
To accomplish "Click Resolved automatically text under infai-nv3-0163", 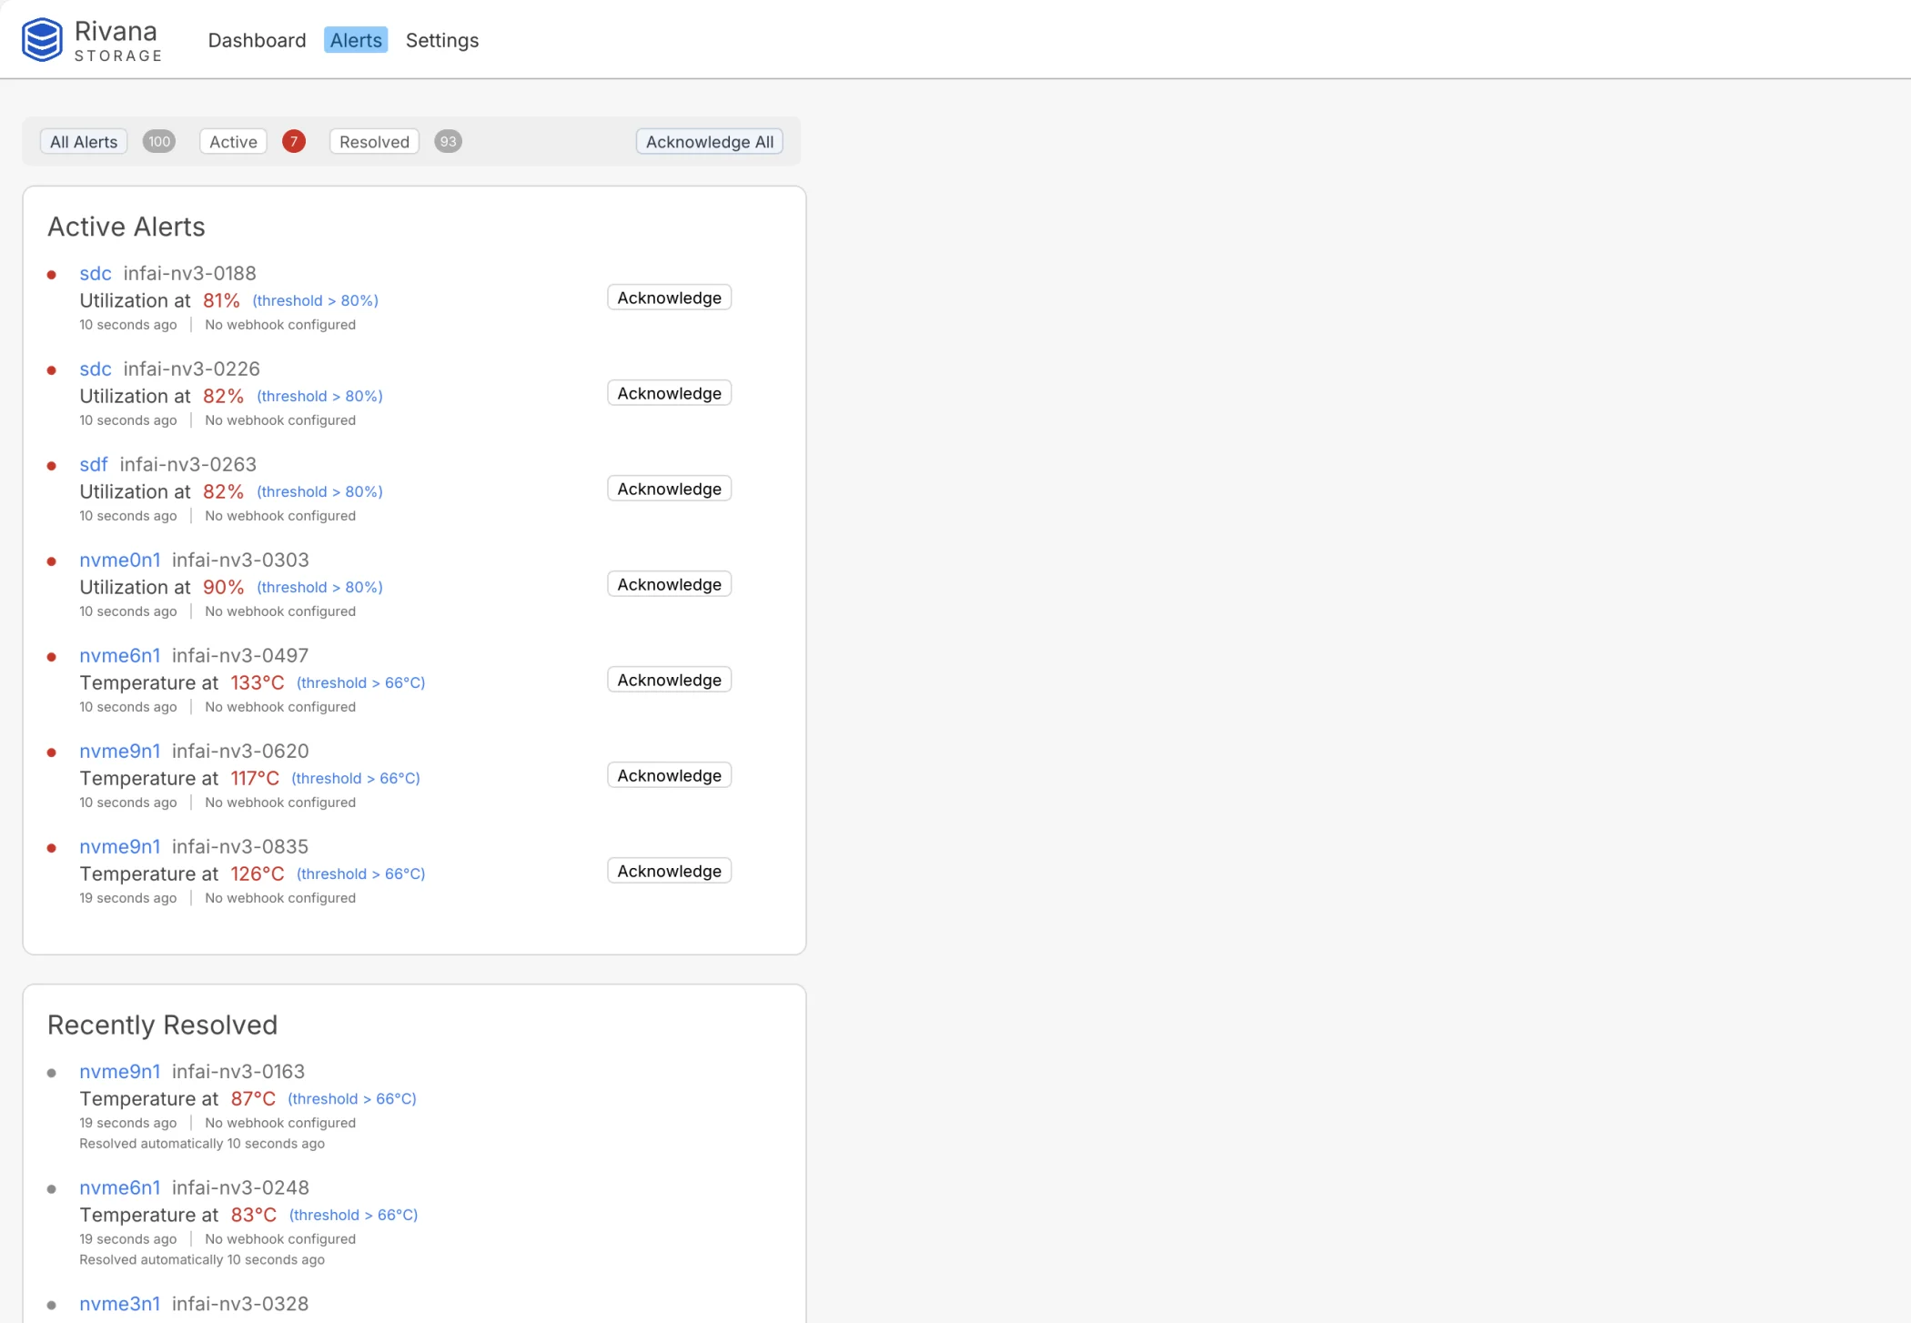I will 202,1144.
